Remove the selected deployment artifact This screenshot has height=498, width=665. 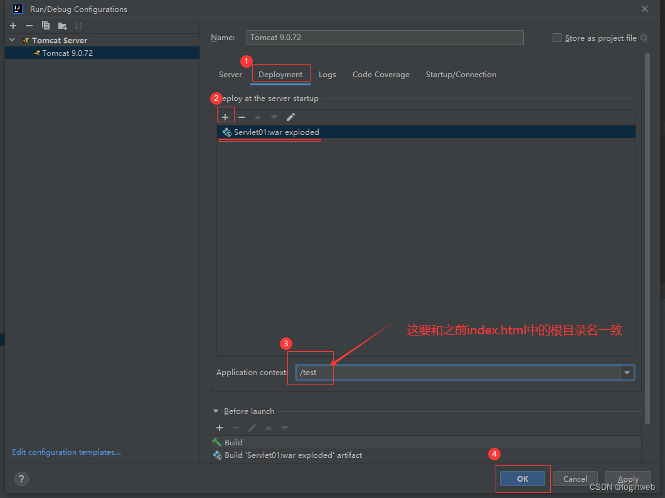(242, 117)
